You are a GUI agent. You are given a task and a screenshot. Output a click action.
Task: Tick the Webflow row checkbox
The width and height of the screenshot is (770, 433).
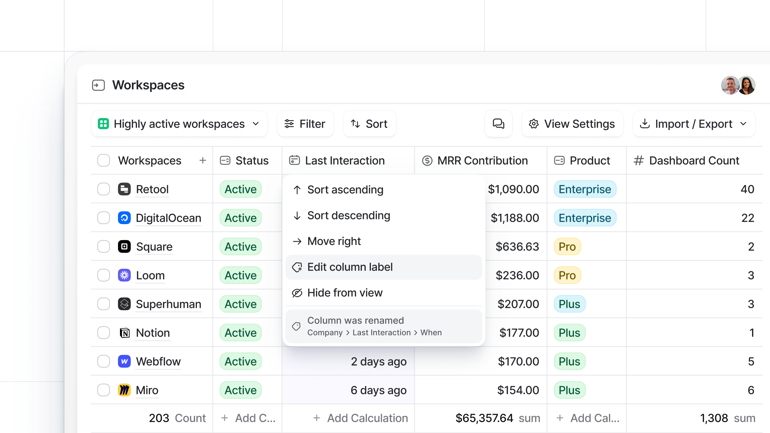pyautogui.click(x=104, y=361)
